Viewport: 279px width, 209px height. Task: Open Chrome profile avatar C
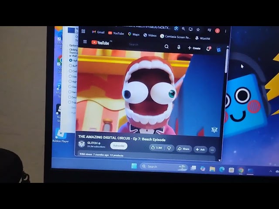pyautogui.click(x=217, y=31)
